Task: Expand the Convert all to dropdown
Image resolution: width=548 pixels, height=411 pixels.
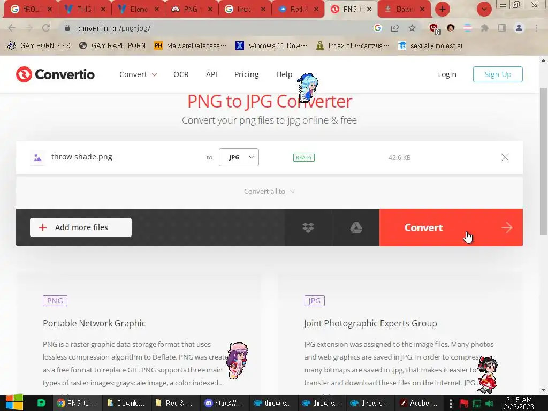Action: [270, 192]
